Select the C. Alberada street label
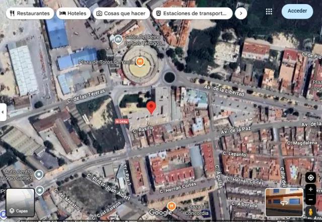 (244, 204)
